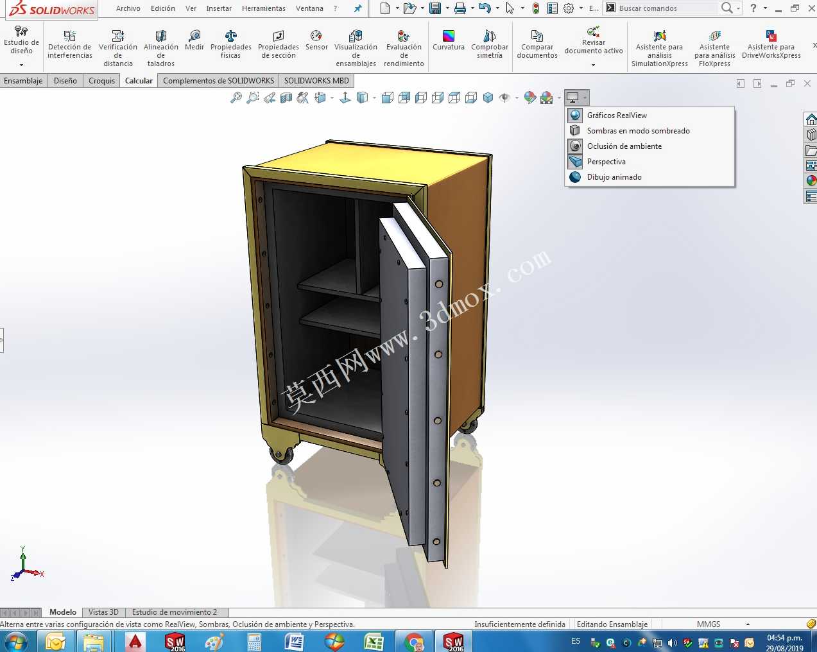This screenshot has height=652, width=817.
Task: Click the Previous view icon
Action: point(270,98)
